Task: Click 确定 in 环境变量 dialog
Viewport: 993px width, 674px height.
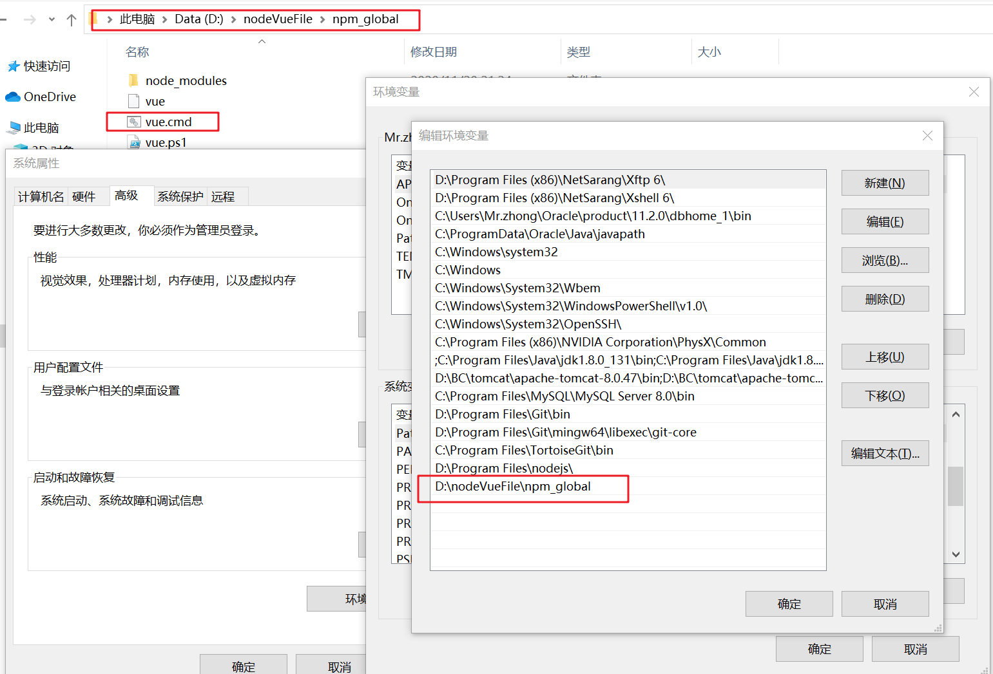Action: [x=819, y=649]
